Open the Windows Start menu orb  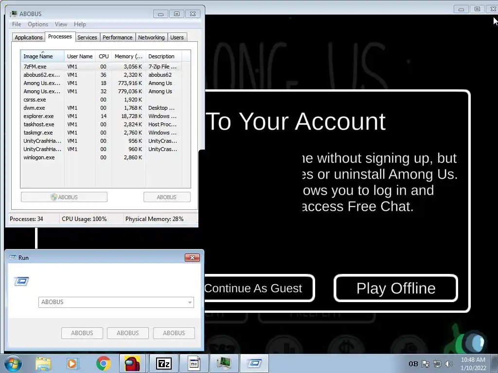pyautogui.click(x=13, y=363)
